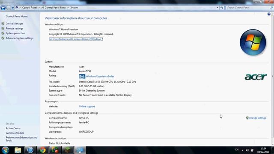
Task: Open Minecraft grass block taskbar icon
Action: click(x=68, y=150)
